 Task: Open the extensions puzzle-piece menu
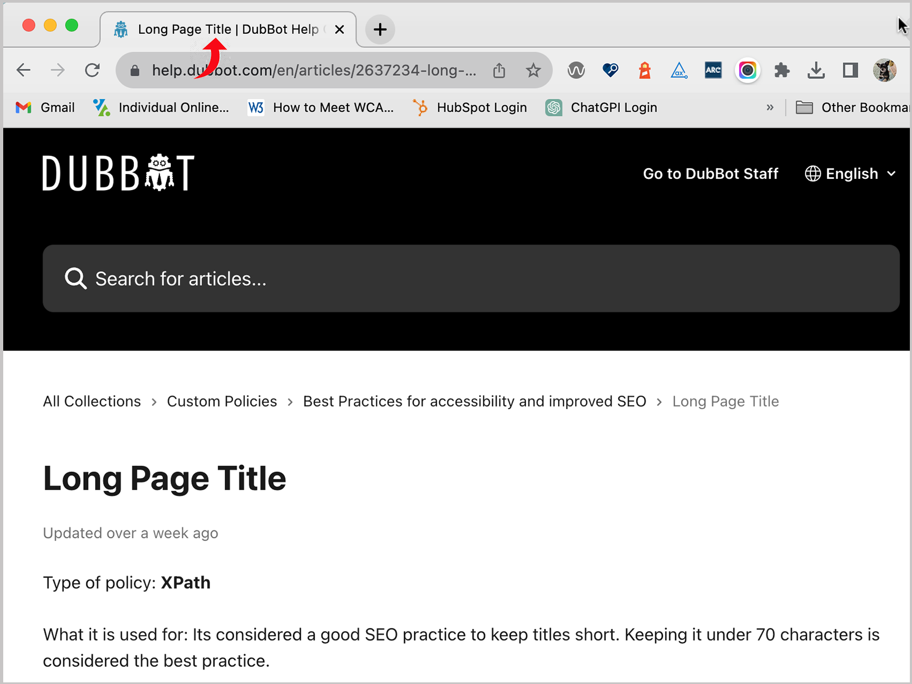tap(781, 70)
